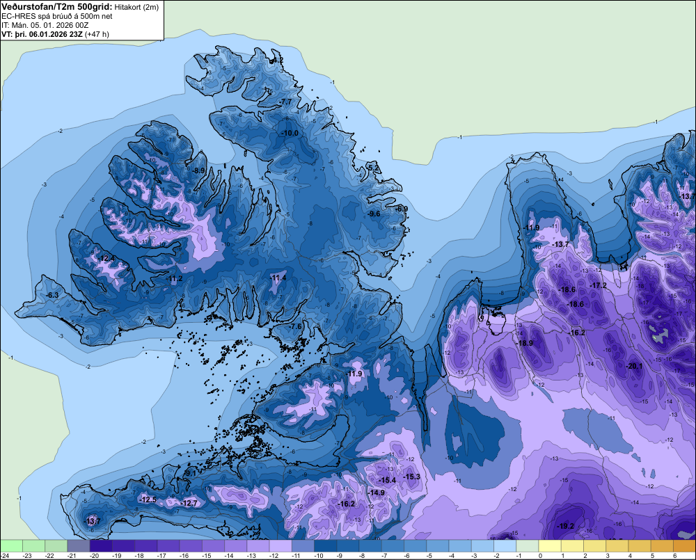Select the legend swatch between -5 and -4
This screenshot has height=560, width=696.
(x=438, y=545)
